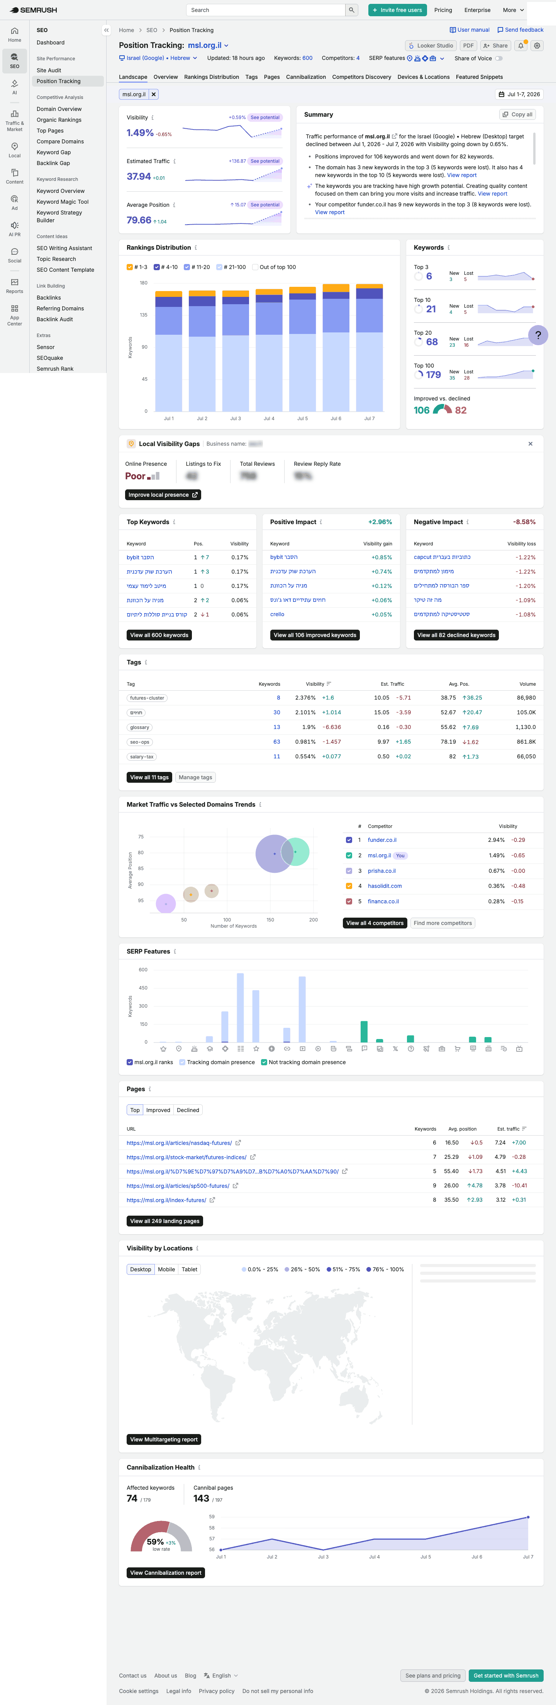This screenshot has width=556, height=1705.
Task: Click info icon next to Visibility metric
Action: coord(153,117)
